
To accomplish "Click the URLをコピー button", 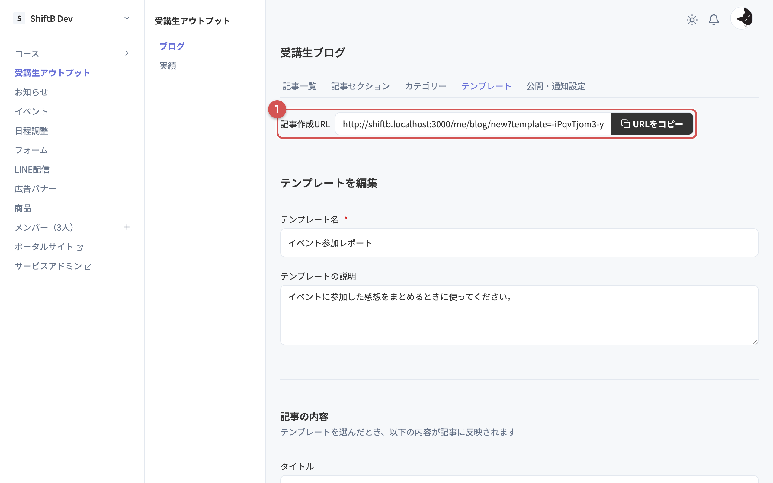I will [652, 124].
